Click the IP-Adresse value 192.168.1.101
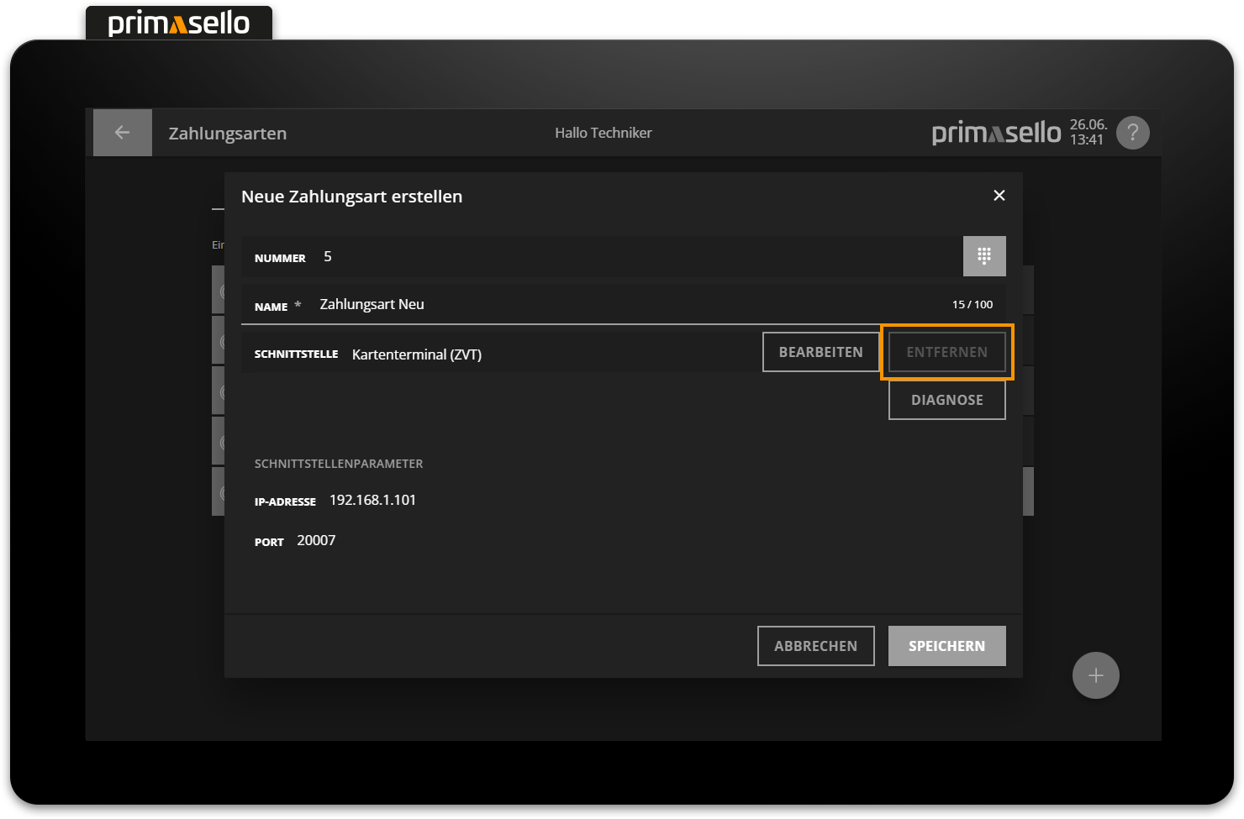Viewport: 1244px width, 819px height. pos(372,500)
